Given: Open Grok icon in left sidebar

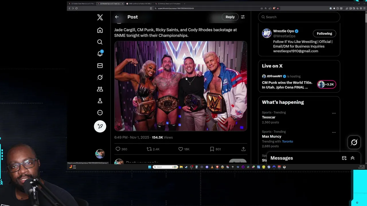Looking at the screenshot, I should (100, 77).
